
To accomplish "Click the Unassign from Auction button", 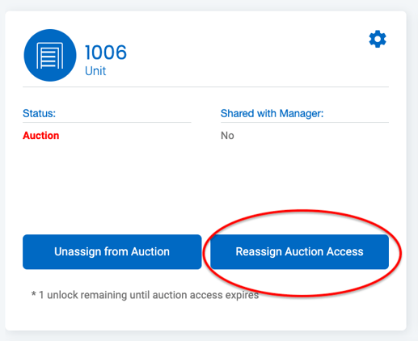I will (x=112, y=252).
